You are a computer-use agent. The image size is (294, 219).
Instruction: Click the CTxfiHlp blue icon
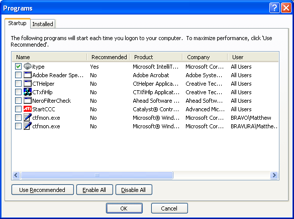(28, 92)
